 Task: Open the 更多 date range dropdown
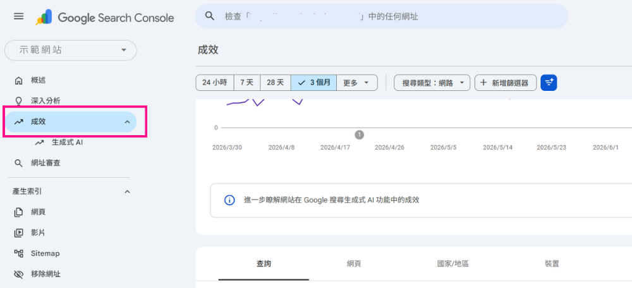(357, 83)
